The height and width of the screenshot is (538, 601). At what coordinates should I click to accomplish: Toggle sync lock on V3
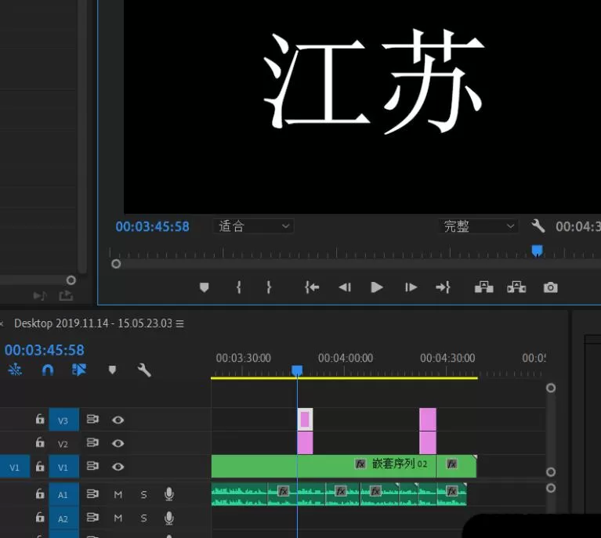(92, 419)
